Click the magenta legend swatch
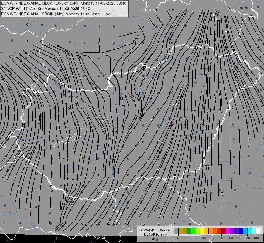Screen dimensions: 264x243 pos(228,231)
